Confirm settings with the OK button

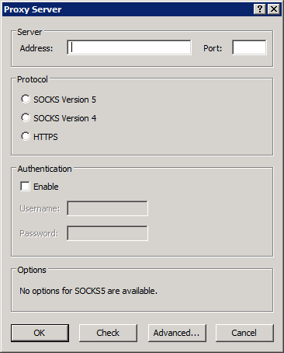point(40,333)
